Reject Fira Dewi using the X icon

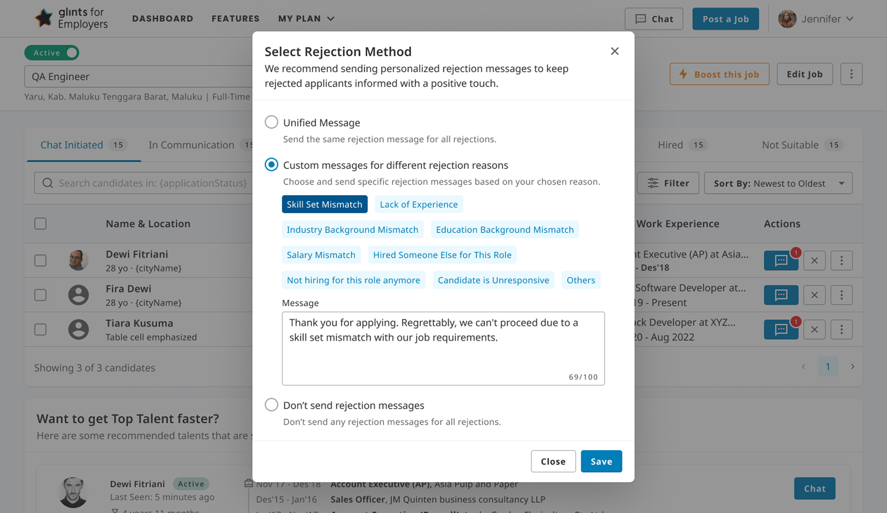point(814,295)
